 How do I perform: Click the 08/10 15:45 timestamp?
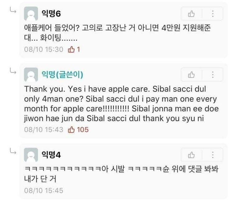point(43,191)
